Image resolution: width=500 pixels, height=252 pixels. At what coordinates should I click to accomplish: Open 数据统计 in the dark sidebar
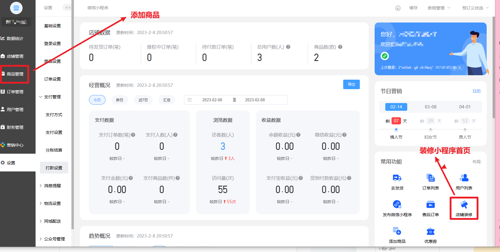pos(15,38)
